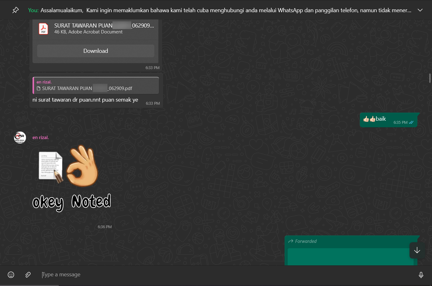This screenshot has height=286, width=432.
Task: Click the pin icon beside pinned message
Action: click(15, 10)
